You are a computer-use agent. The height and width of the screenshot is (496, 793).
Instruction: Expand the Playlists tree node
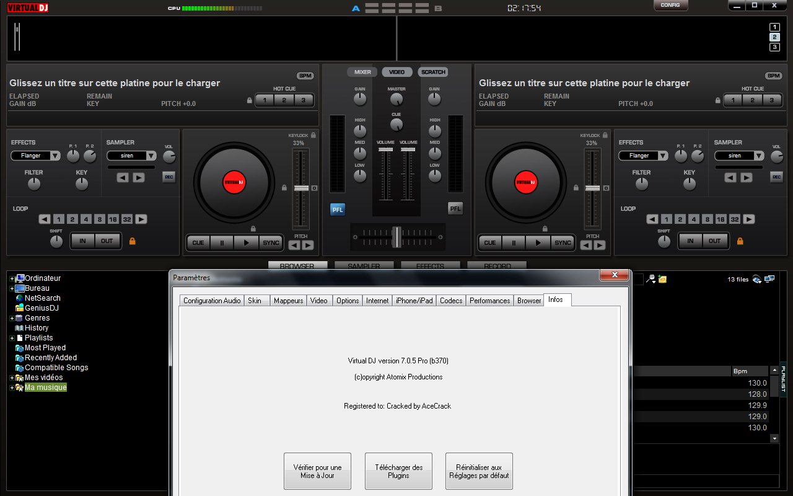point(12,338)
